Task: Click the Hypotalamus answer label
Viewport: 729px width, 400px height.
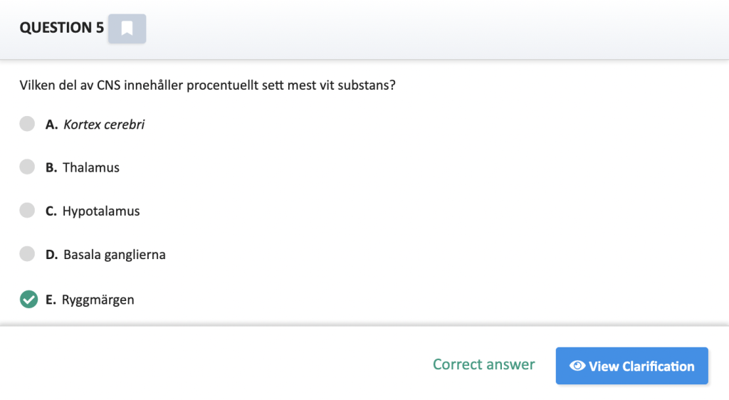Action: [x=101, y=211]
